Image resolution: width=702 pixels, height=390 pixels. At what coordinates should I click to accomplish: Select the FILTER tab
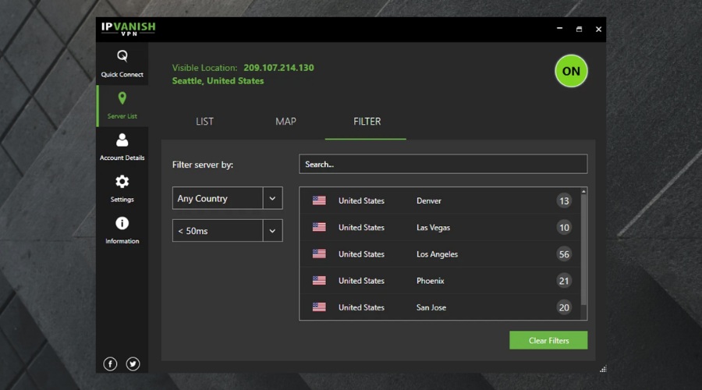(367, 122)
